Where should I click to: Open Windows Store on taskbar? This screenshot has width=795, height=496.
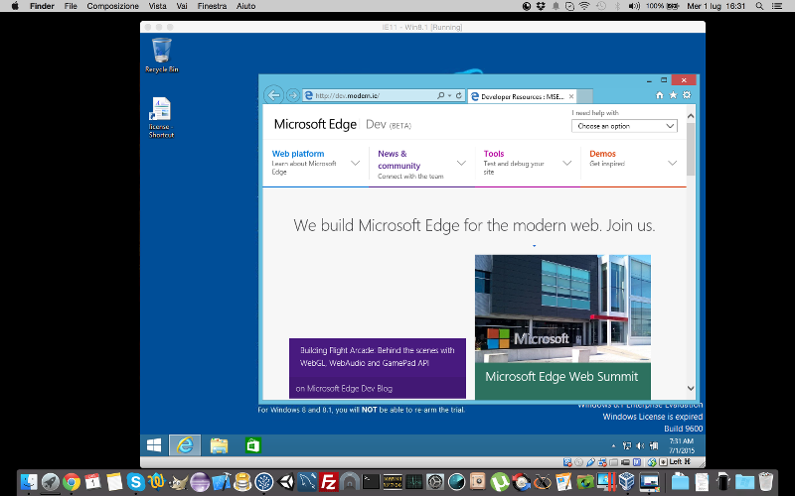(x=252, y=445)
